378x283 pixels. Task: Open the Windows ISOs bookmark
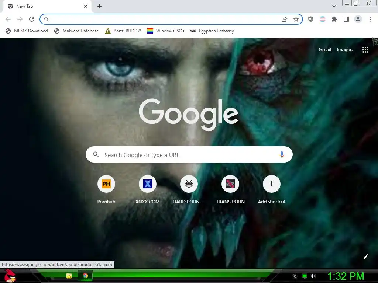[x=166, y=31]
